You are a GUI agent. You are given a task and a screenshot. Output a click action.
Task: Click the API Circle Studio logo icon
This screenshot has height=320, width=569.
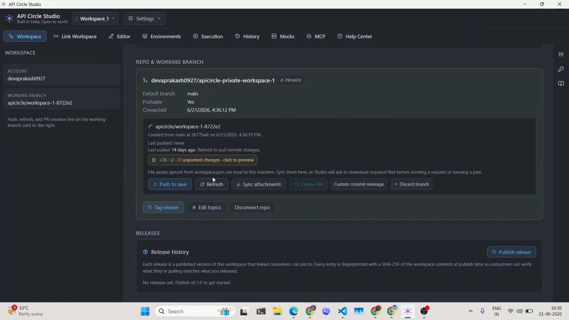9,18
